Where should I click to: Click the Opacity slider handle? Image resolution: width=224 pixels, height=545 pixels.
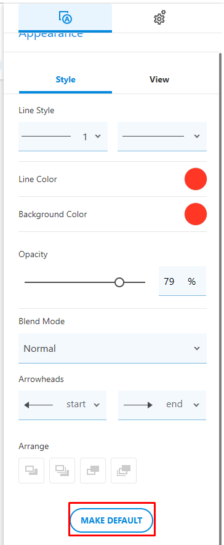pos(119,282)
